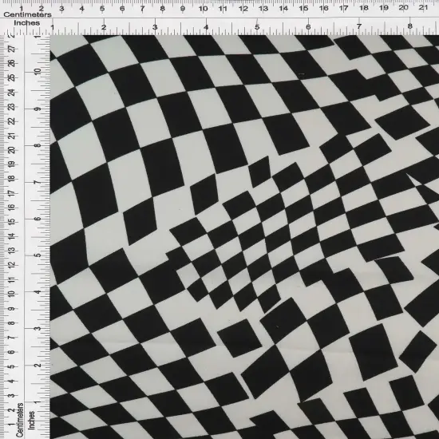The image size is (439, 439).
Task: Click number 8 on top inch ruler
Action: (410, 26)
